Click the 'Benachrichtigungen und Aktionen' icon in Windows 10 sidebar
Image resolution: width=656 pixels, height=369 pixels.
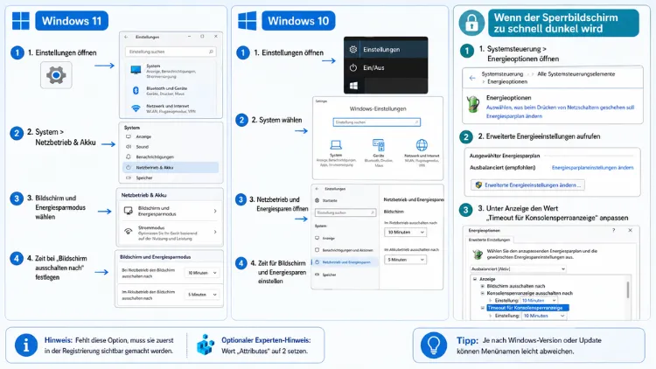318,250
